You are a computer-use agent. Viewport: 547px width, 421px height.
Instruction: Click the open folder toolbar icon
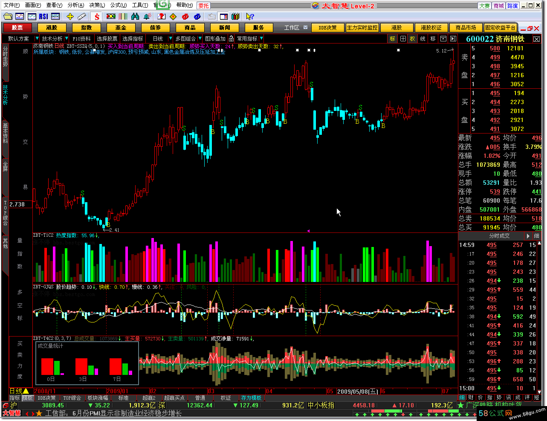coord(8,16)
